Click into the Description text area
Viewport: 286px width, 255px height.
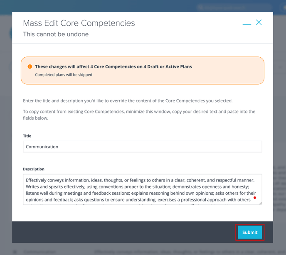pos(143,189)
